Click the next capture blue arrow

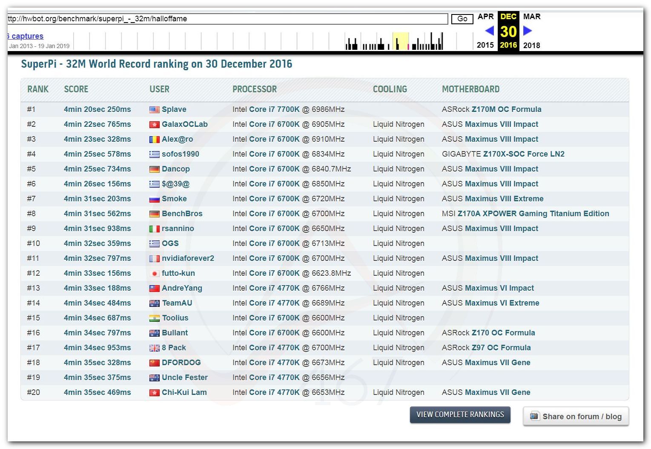528,31
